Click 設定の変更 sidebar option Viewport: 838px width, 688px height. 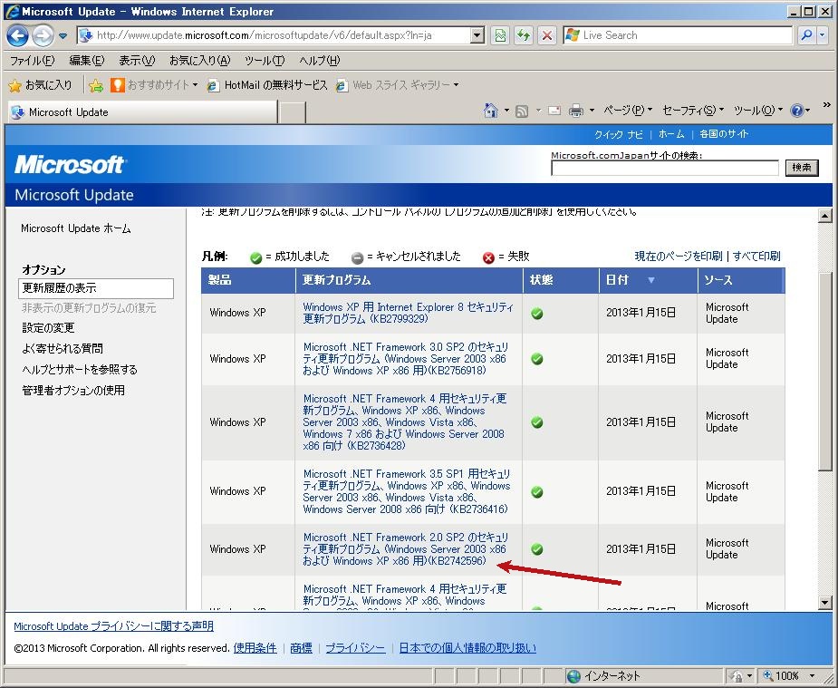[48, 328]
